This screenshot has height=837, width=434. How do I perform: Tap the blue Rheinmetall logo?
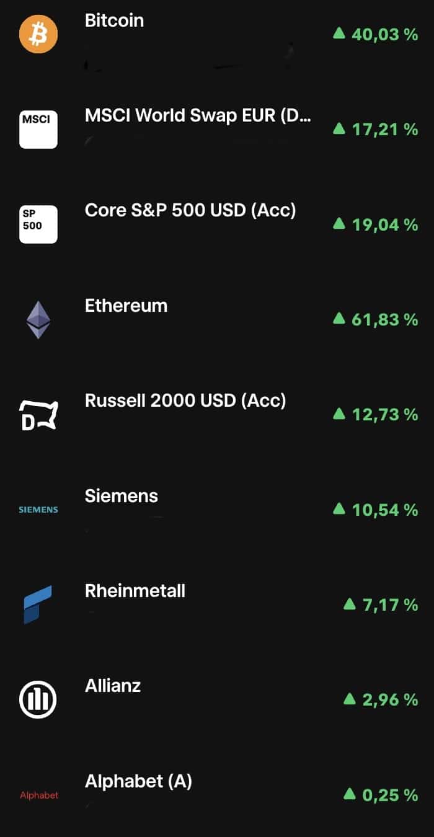coord(38,604)
